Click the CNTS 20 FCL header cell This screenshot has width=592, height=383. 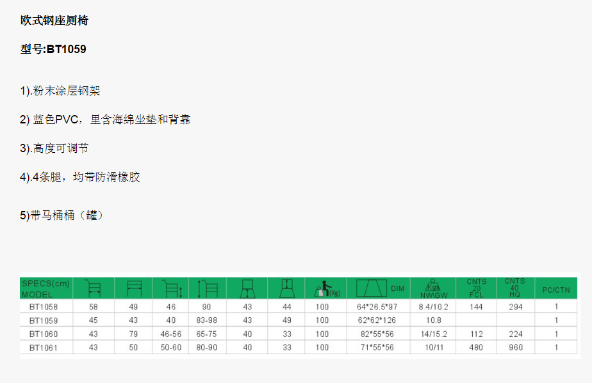coord(477,288)
